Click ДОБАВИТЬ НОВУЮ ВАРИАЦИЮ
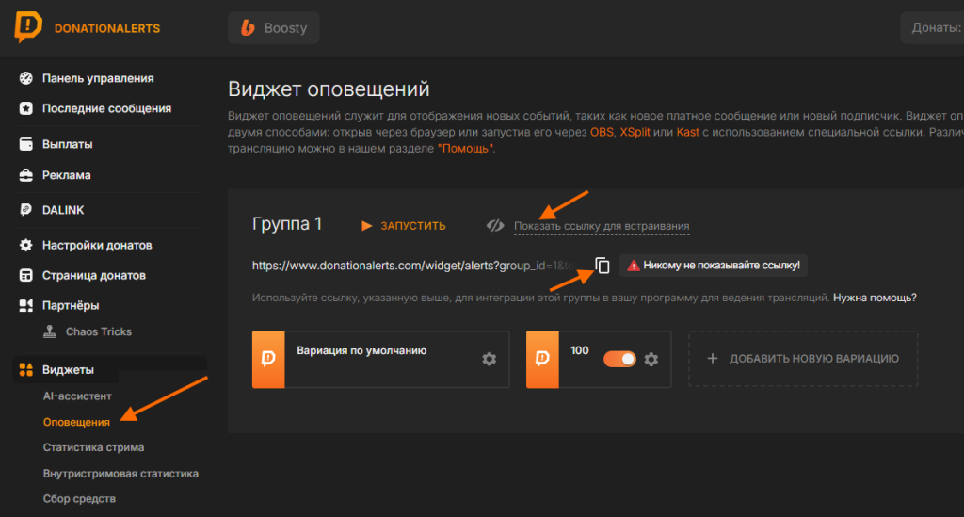 [803, 359]
